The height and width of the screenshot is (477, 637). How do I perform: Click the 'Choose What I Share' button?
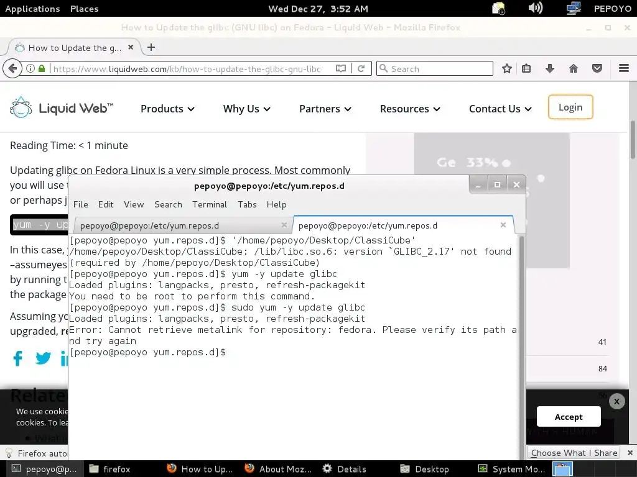[574, 453]
